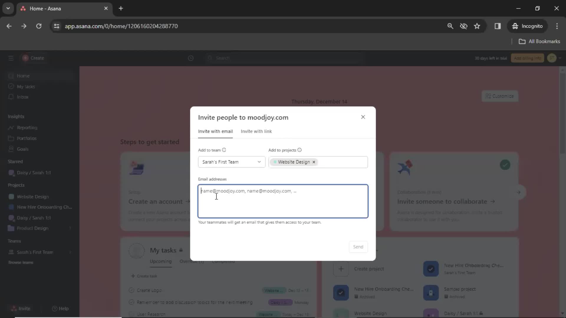Click the Create project plus tile

click(x=341, y=269)
